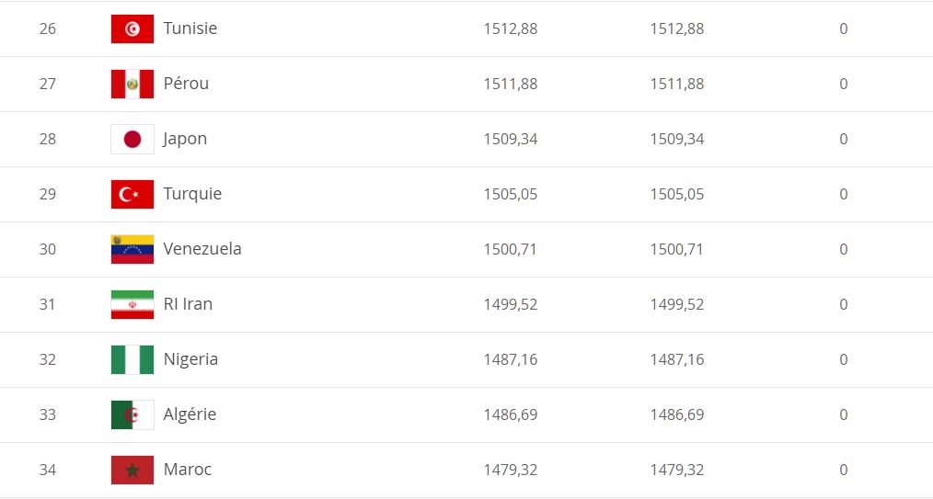This screenshot has height=499, width=933.
Task: Click rank number 26 in the table
Action: point(48,28)
